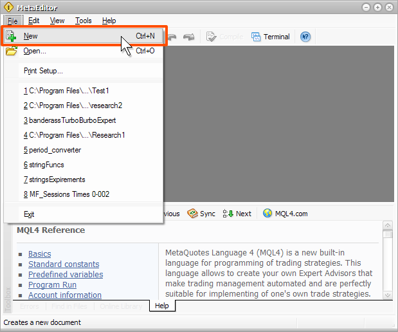Minimize the MetaEditor window

point(366,7)
